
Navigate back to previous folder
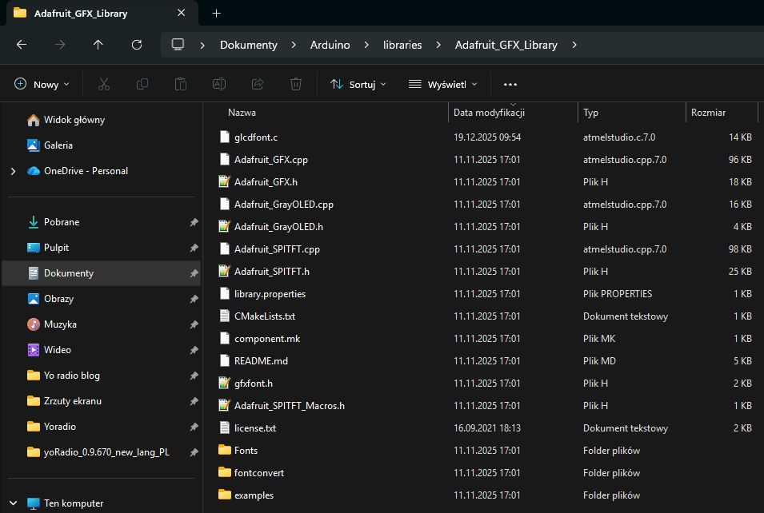[22, 45]
